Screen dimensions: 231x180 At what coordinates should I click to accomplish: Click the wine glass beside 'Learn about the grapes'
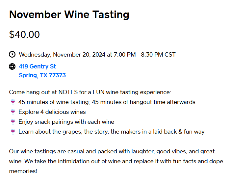(x=13, y=132)
